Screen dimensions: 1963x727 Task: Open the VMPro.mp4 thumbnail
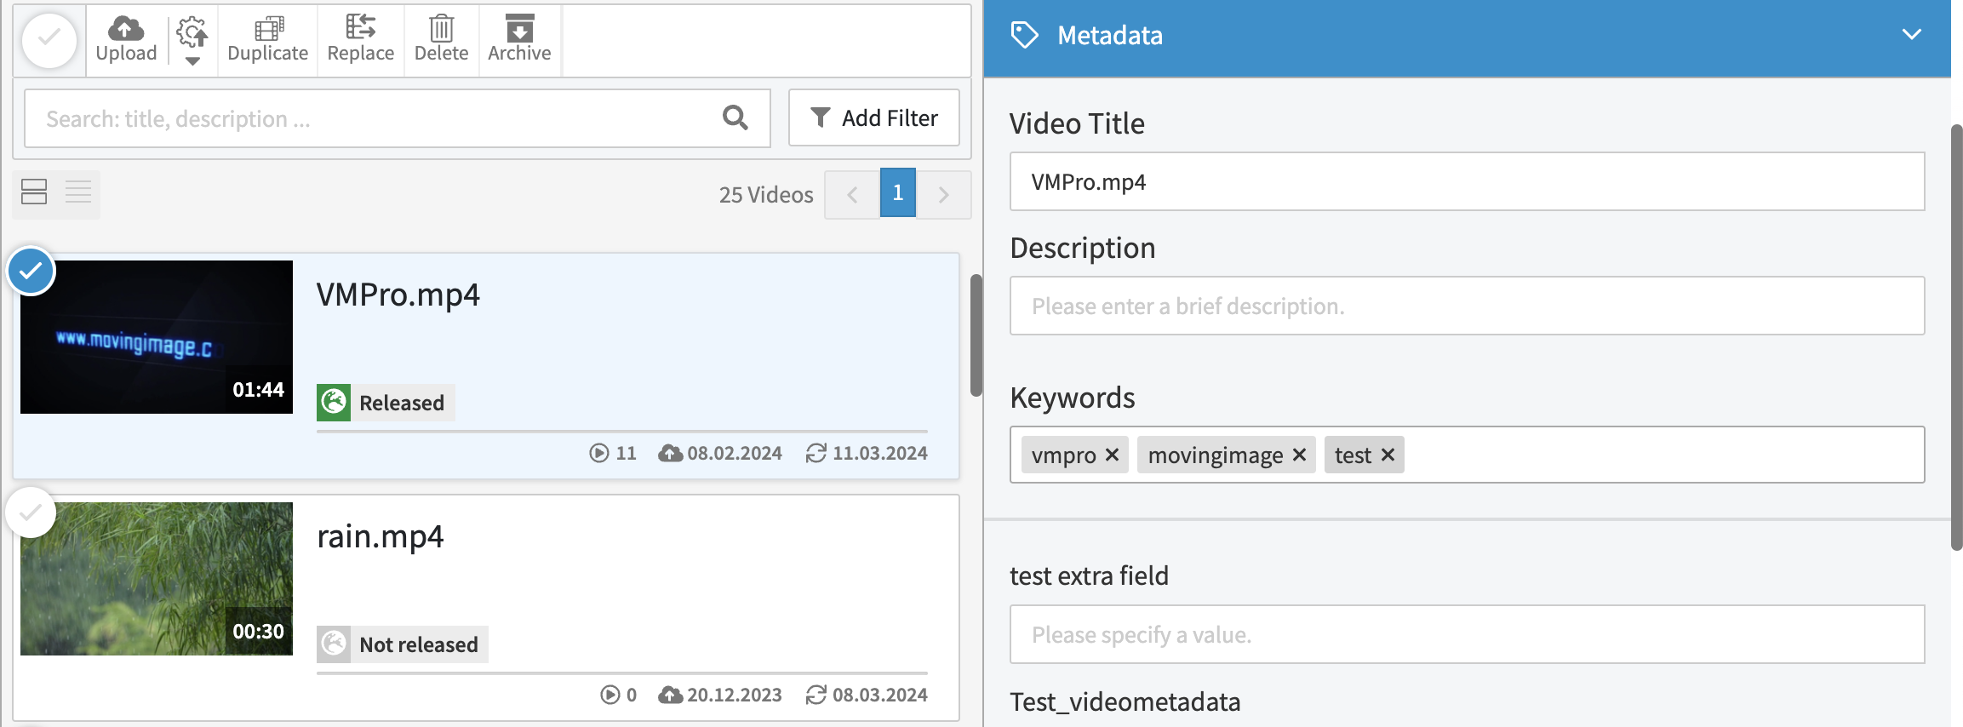157,337
